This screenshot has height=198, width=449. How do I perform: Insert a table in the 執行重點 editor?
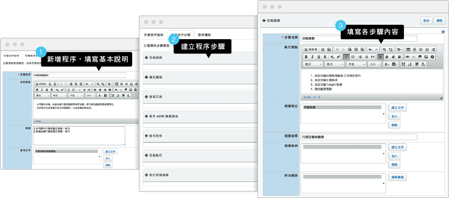[x=408, y=49]
